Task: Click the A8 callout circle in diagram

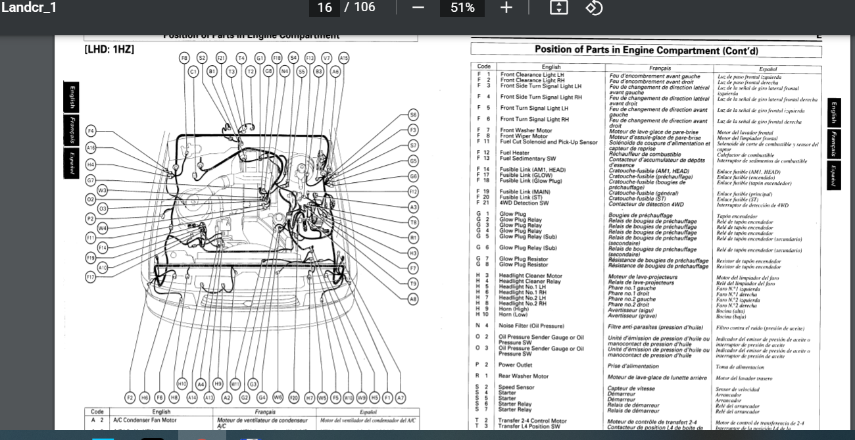Action: (x=413, y=299)
